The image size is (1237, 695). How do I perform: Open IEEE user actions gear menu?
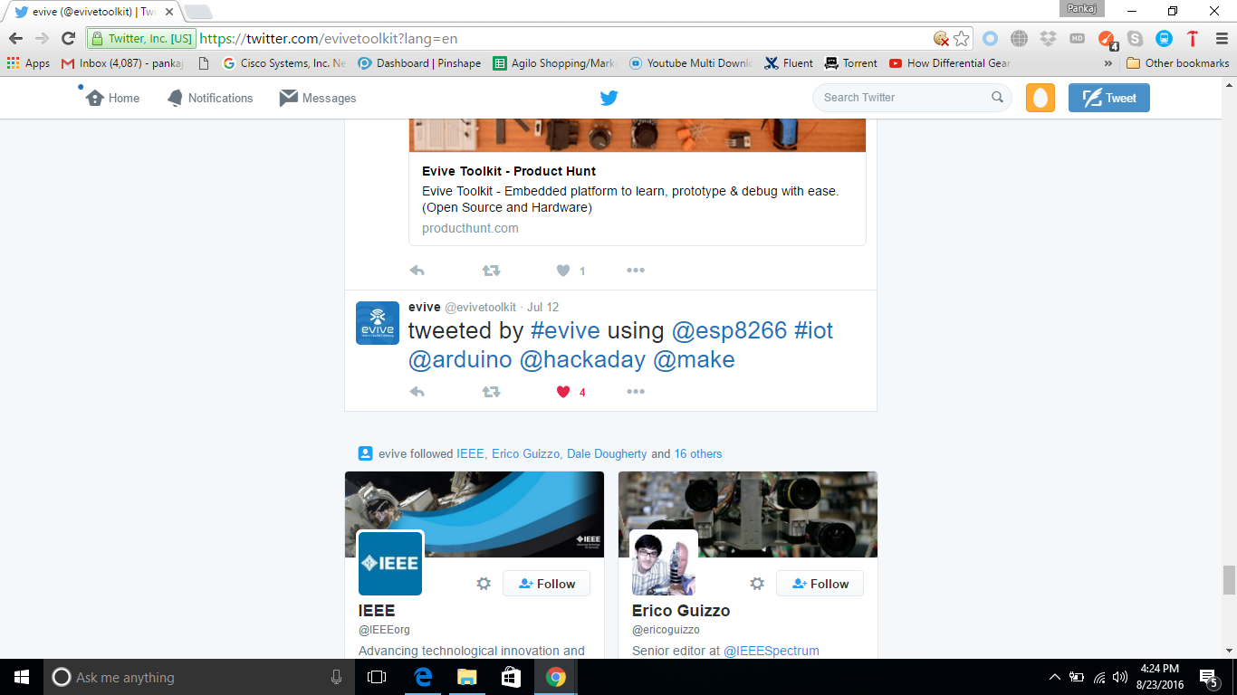(484, 584)
